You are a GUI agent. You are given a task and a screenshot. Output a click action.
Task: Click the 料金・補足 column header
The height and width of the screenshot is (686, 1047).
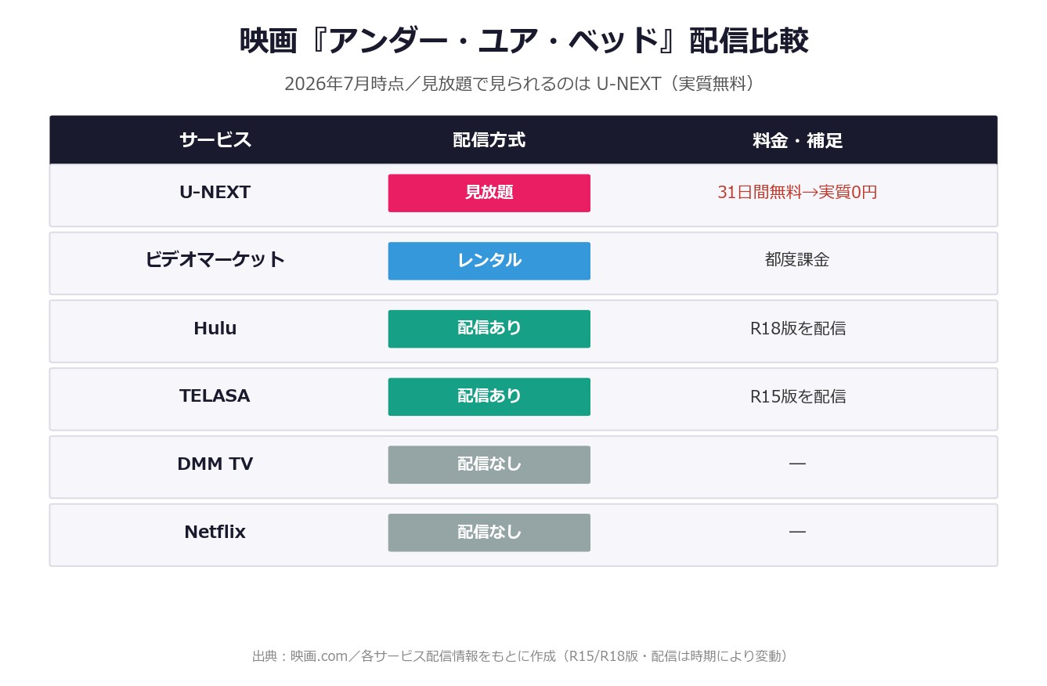797,140
